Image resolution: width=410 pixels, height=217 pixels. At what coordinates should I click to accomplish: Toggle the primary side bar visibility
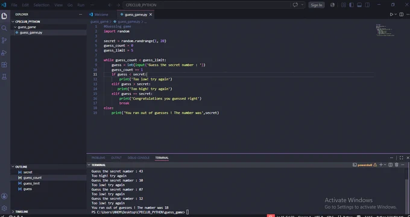point(352,5)
